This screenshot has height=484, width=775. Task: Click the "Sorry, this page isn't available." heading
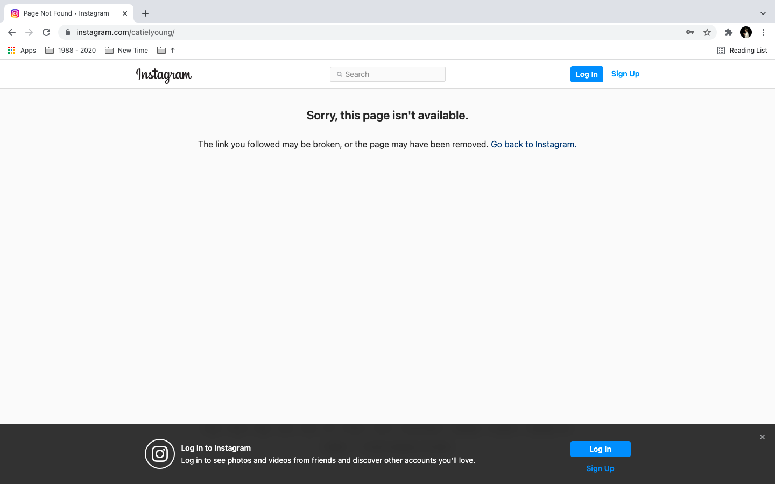click(387, 115)
